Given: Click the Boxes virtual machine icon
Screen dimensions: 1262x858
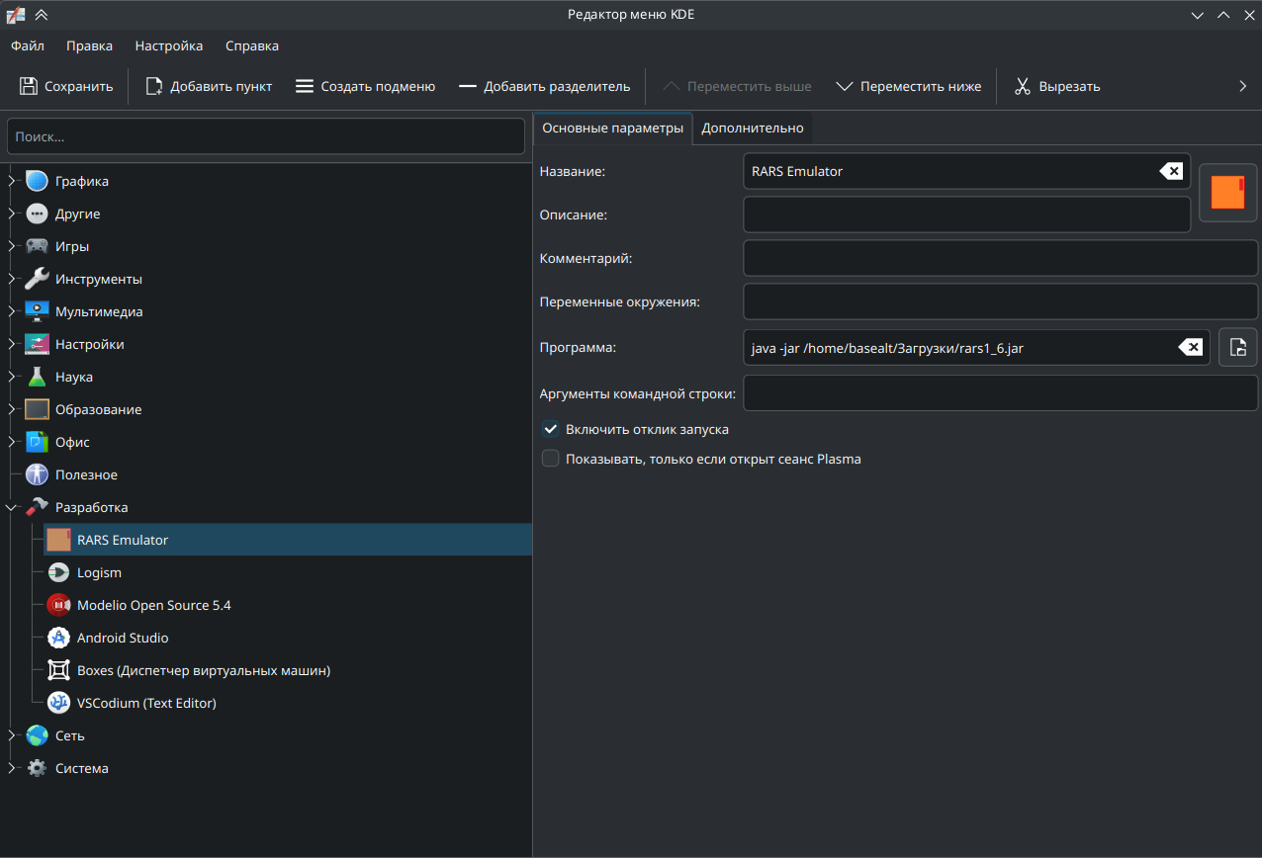Looking at the screenshot, I should 58,670.
